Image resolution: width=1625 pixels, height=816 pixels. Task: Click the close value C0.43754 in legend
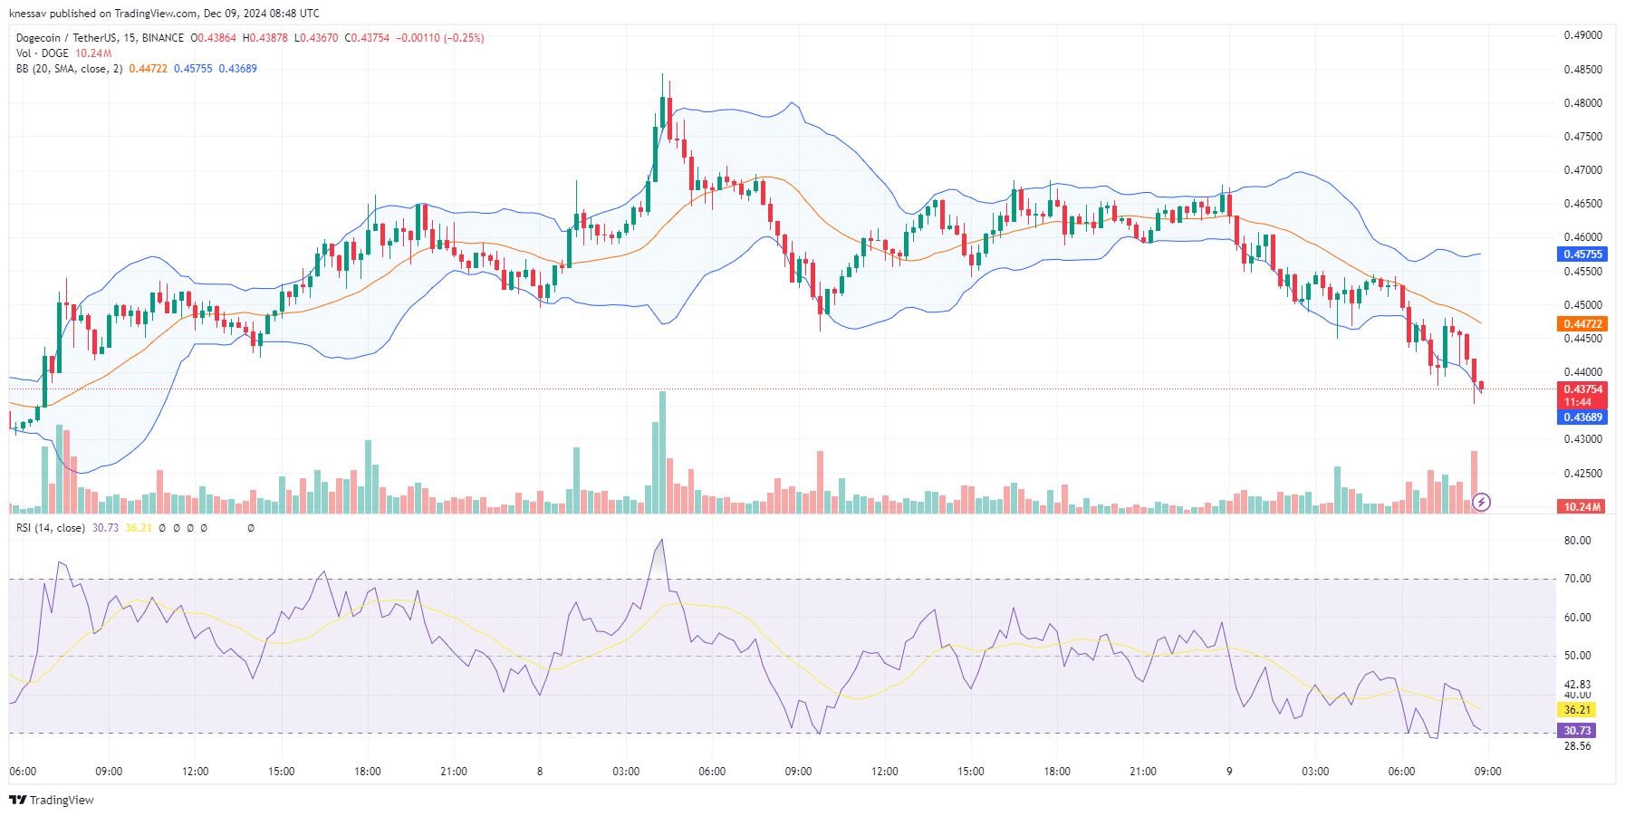click(367, 38)
